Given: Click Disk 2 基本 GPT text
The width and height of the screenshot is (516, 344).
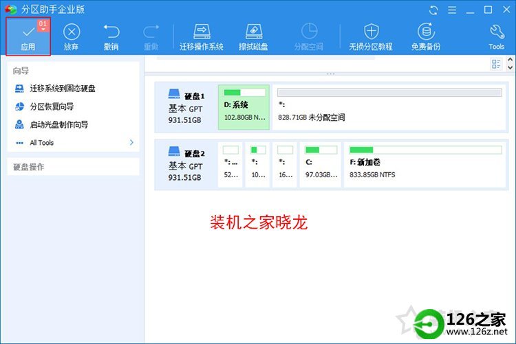Looking at the screenshot, I should 185,166.
